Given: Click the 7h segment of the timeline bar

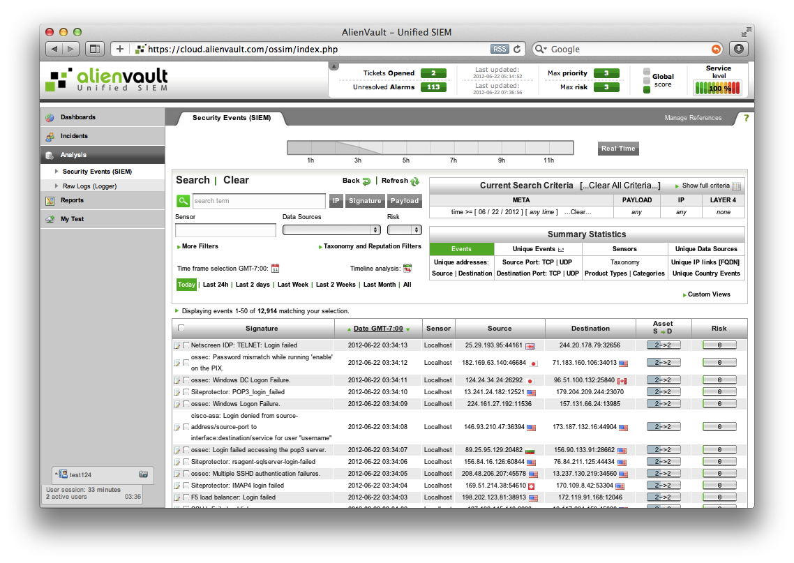Looking at the screenshot, I should pos(454,148).
